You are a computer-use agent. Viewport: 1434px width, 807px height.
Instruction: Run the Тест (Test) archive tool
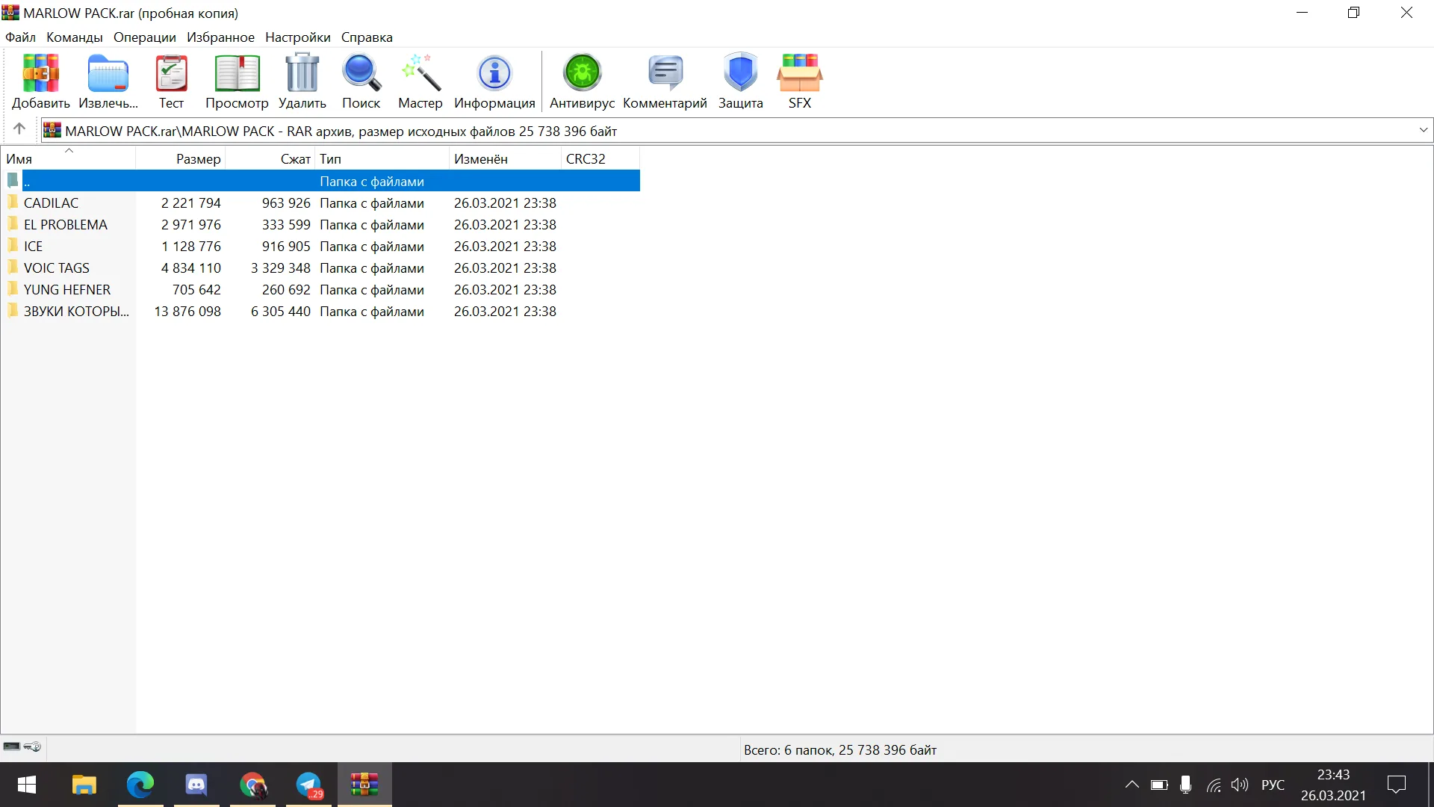pyautogui.click(x=171, y=81)
